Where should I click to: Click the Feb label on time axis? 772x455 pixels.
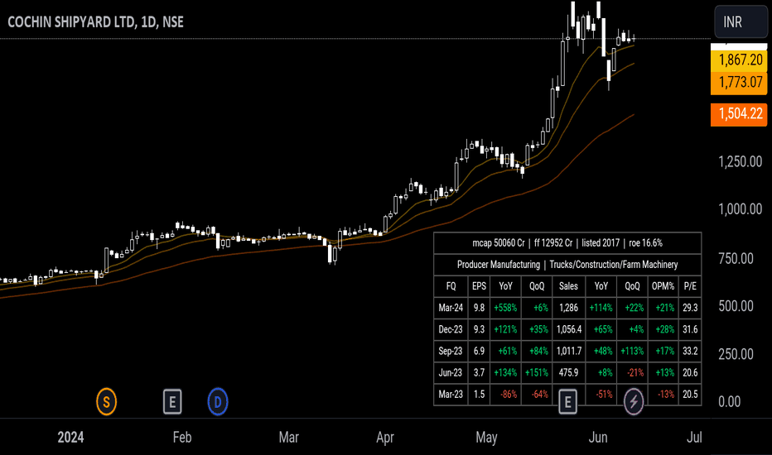[x=182, y=438]
